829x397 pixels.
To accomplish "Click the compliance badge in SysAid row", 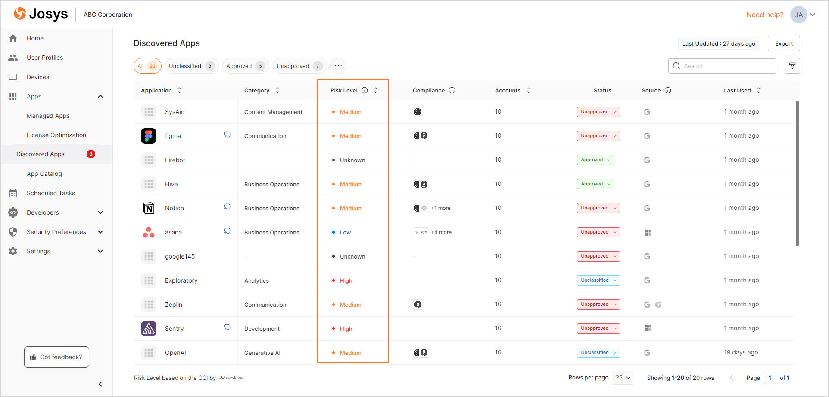I will pyautogui.click(x=418, y=112).
